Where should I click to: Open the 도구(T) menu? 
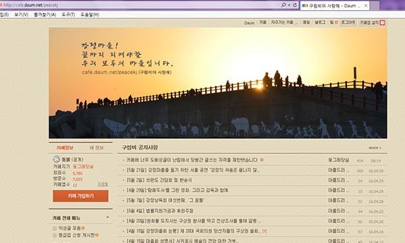68,15
